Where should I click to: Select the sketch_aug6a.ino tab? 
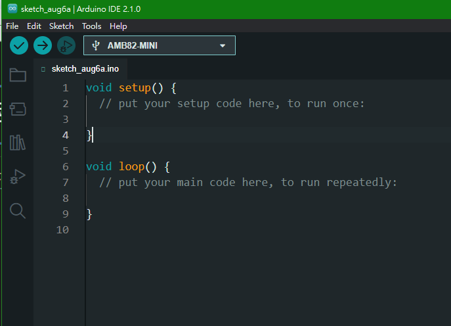coord(80,69)
